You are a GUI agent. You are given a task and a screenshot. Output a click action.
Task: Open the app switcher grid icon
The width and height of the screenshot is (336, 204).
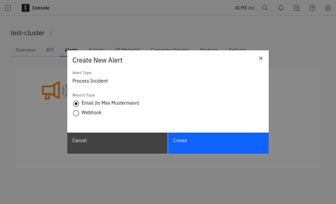point(8,8)
